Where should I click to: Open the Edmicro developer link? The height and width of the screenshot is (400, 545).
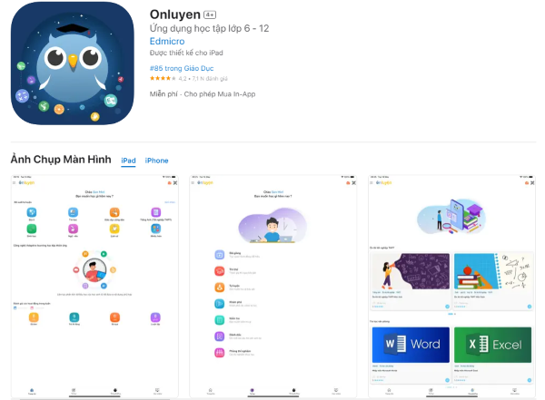[x=167, y=42]
